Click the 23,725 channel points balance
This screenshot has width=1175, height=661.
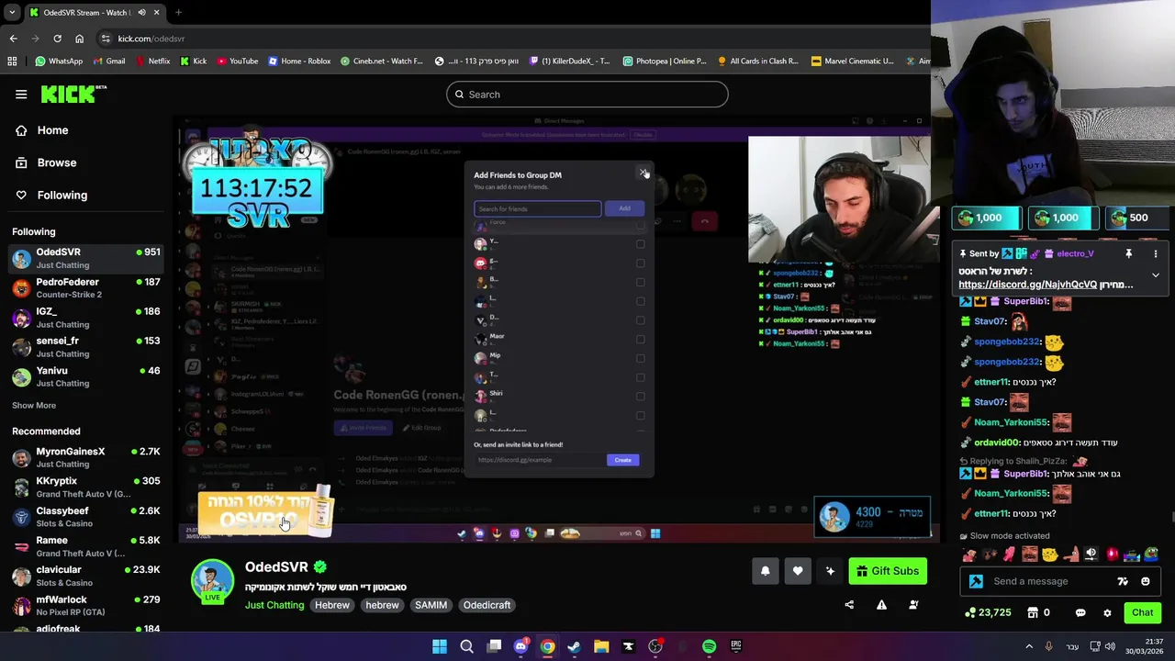pyautogui.click(x=988, y=612)
